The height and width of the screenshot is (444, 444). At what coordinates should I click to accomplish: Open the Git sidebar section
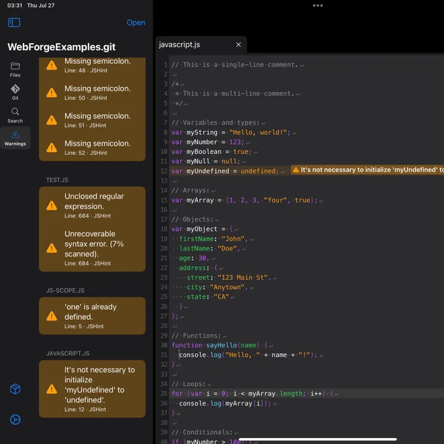[x=15, y=92]
